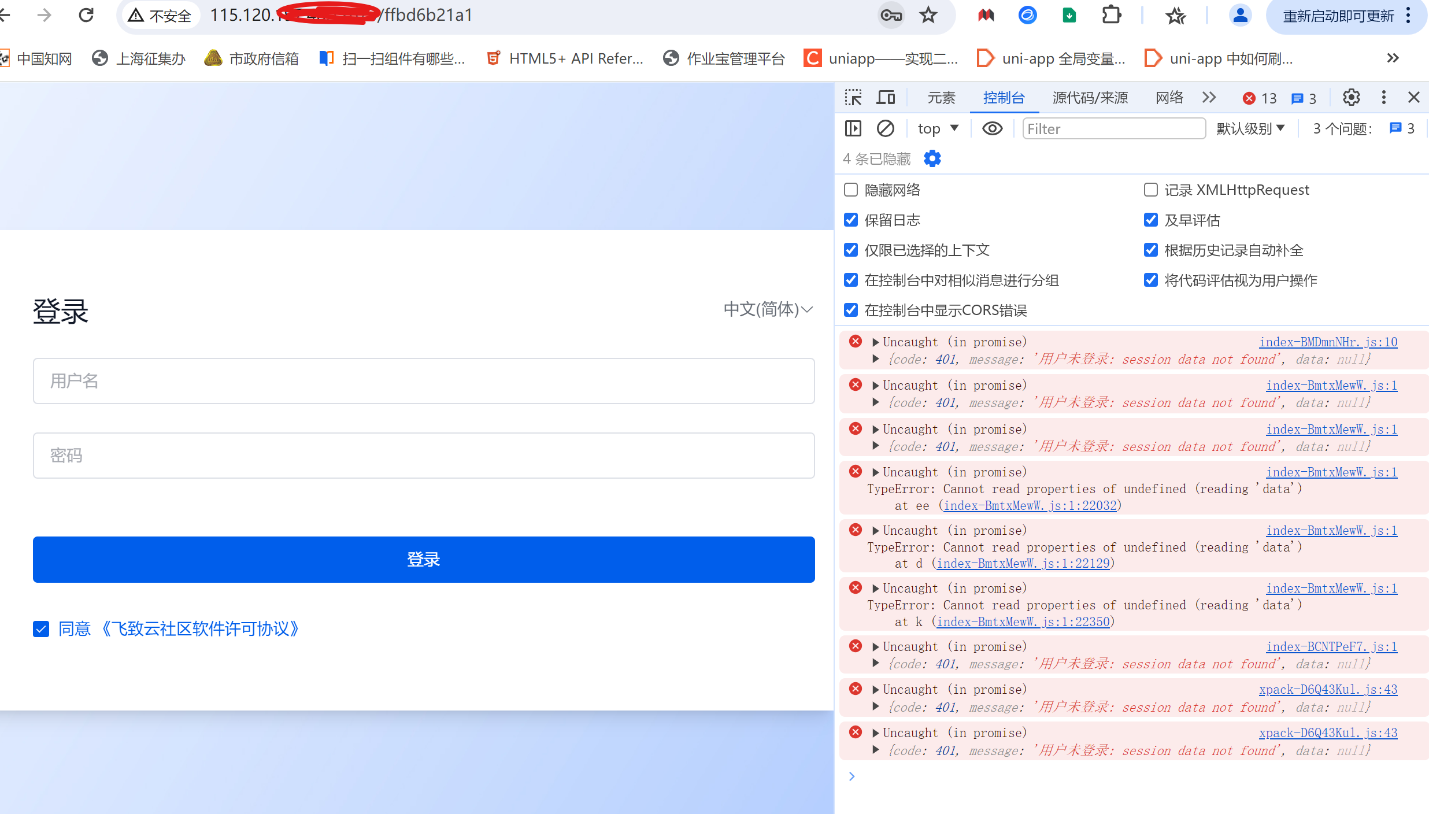1429x814 pixels.
Task: Clear the console with the ban icon
Action: click(885, 128)
